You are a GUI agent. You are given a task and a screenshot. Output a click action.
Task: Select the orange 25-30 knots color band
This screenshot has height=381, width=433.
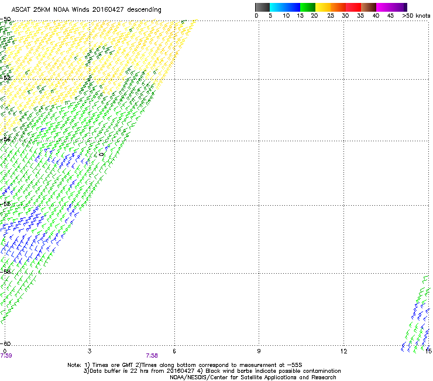pyautogui.click(x=338, y=7)
